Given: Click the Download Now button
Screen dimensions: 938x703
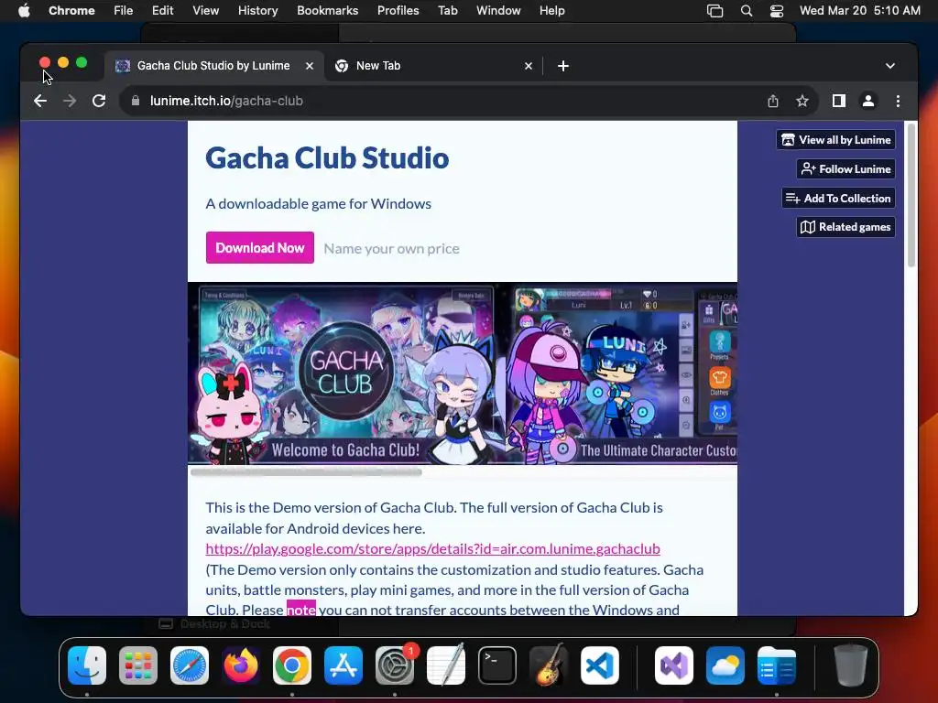Looking at the screenshot, I should pyautogui.click(x=259, y=247).
